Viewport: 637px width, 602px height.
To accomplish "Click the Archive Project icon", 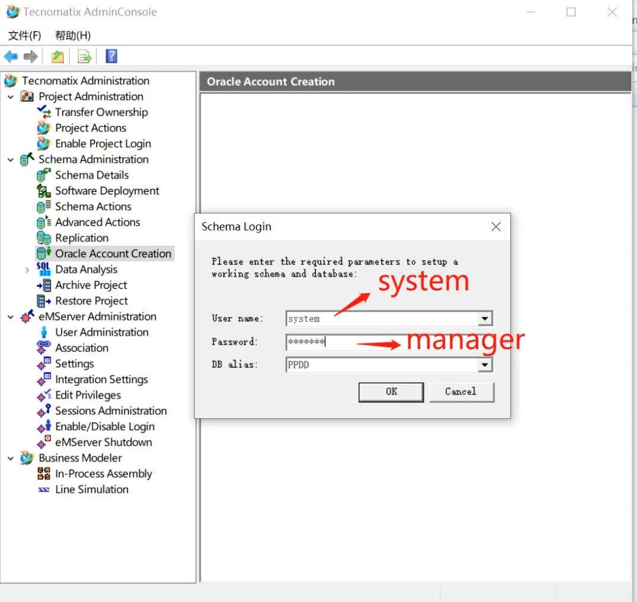I will point(43,285).
